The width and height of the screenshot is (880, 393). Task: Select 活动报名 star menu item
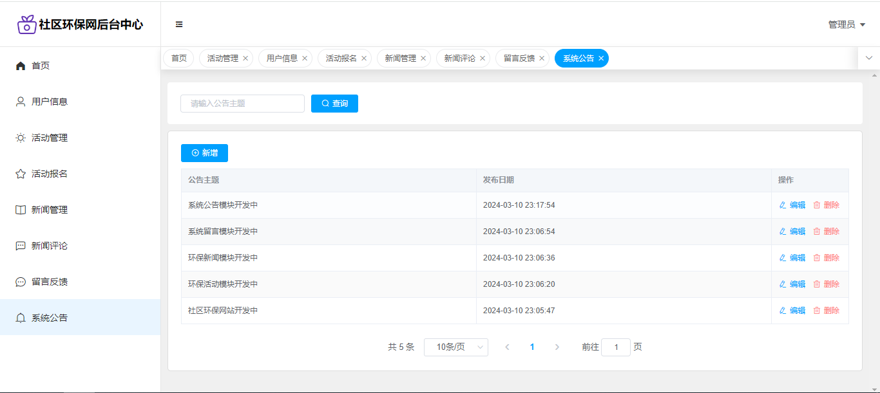pos(50,174)
